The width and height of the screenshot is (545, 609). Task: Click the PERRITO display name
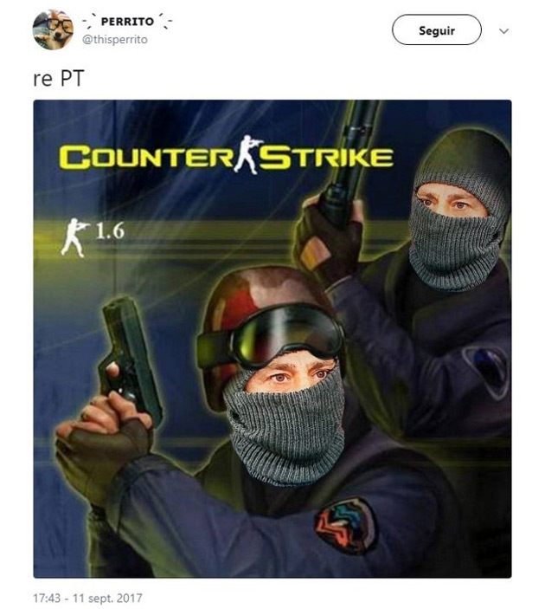[127, 22]
